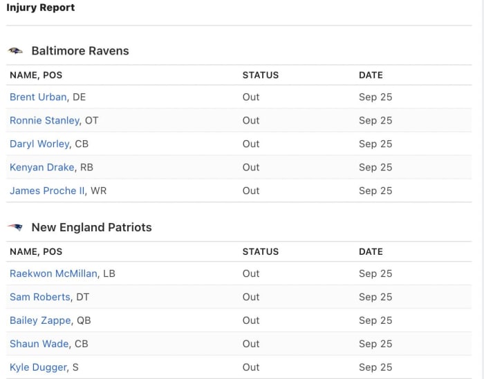Image resolution: width=484 pixels, height=379 pixels.
Task: Click the Baltimore Ravens team logo
Action: [15, 51]
